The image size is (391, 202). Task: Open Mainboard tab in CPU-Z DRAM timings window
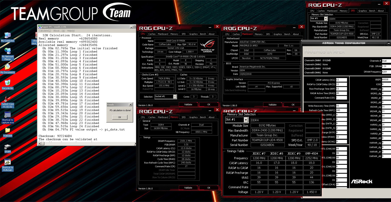click(x=163, y=117)
